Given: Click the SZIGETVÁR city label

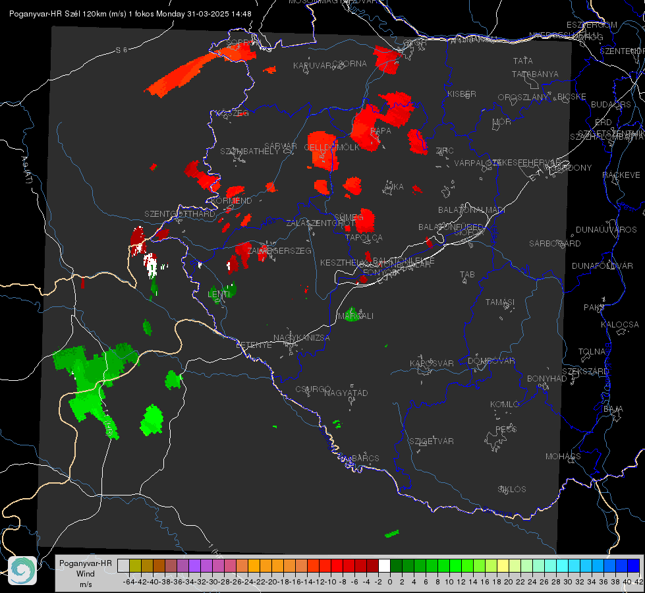Looking at the screenshot, I should tap(431, 441).
